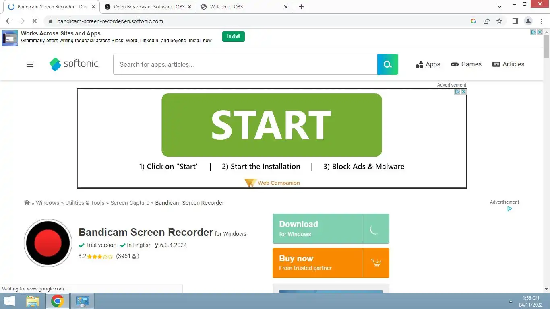
Task: Open the taskbar clock and date
Action: click(x=531, y=301)
